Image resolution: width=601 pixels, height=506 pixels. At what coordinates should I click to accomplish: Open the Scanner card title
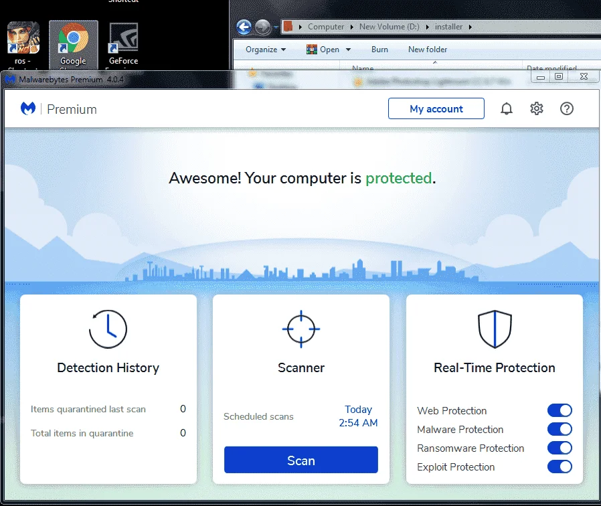[x=301, y=368]
